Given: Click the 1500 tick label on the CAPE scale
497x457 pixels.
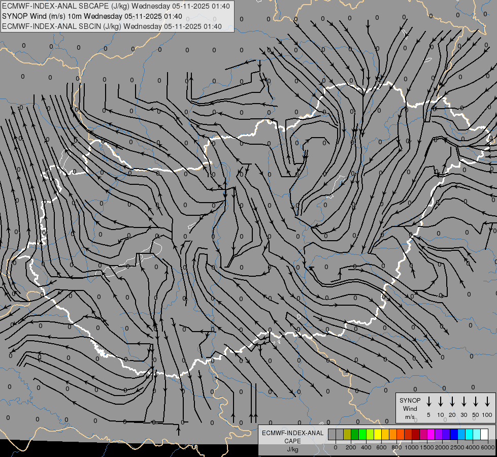Looking at the screenshot, I should 427,447.
